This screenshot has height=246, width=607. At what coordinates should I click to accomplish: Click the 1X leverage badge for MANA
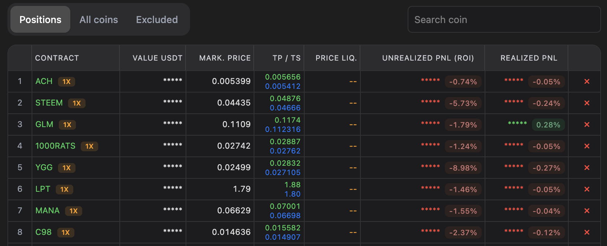[74, 211]
